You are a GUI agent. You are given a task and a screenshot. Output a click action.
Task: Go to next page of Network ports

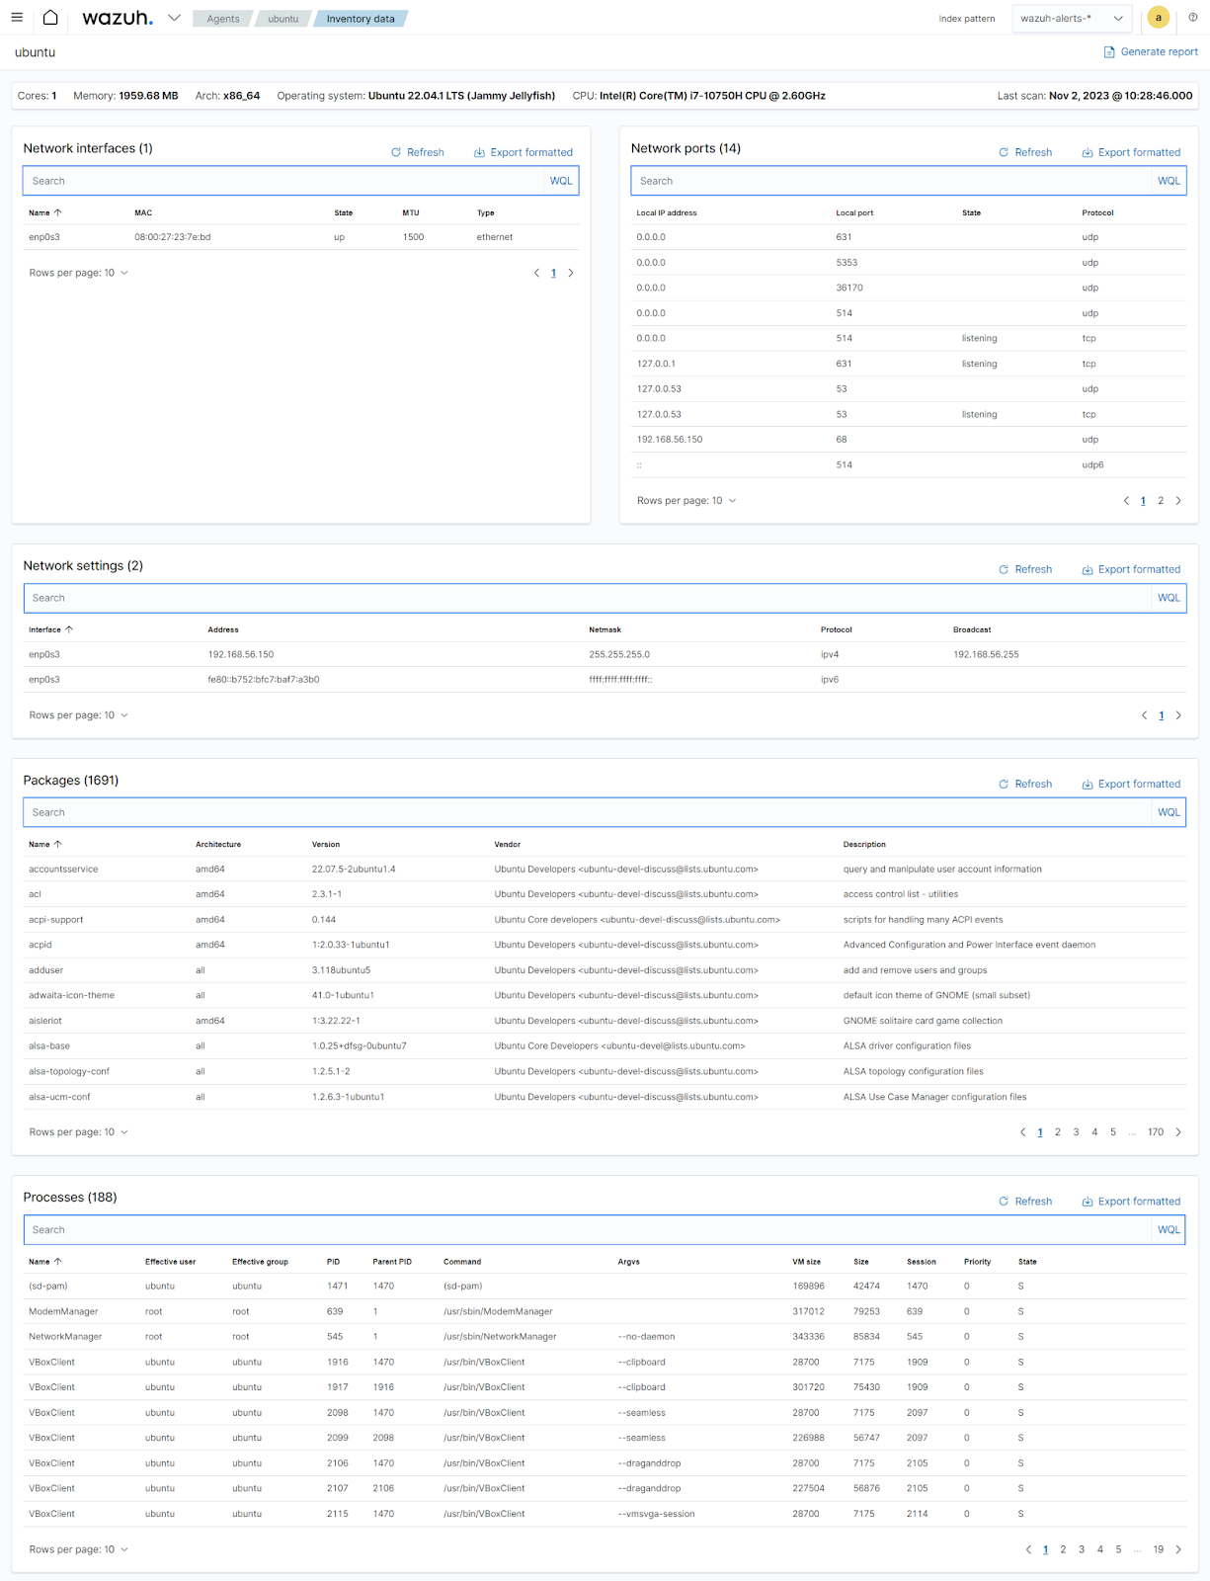click(1178, 501)
